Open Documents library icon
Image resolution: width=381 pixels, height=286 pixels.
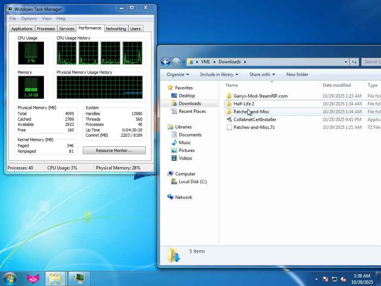click(x=174, y=135)
